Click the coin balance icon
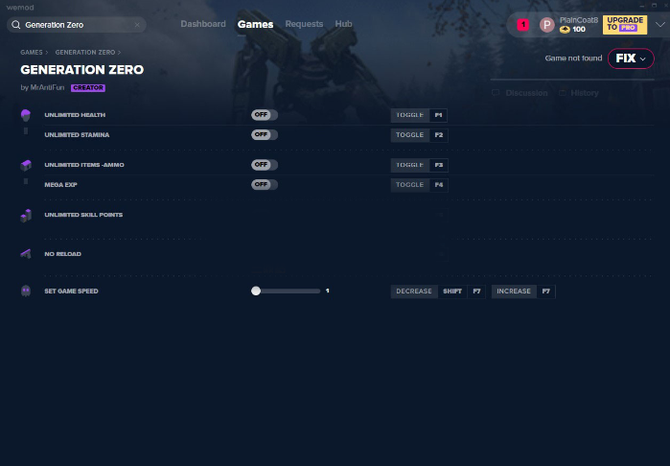This screenshot has width=670, height=466. pyautogui.click(x=565, y=30)
